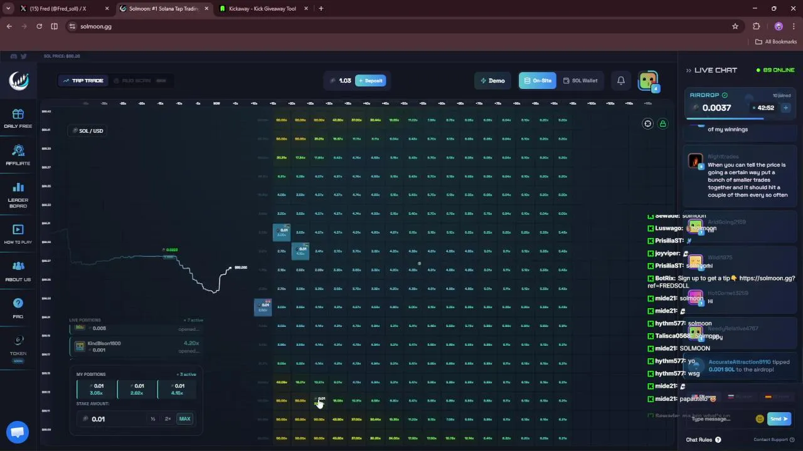Open the emoji picker in chat
Screen dimensions: 803x451
(760, 418)
